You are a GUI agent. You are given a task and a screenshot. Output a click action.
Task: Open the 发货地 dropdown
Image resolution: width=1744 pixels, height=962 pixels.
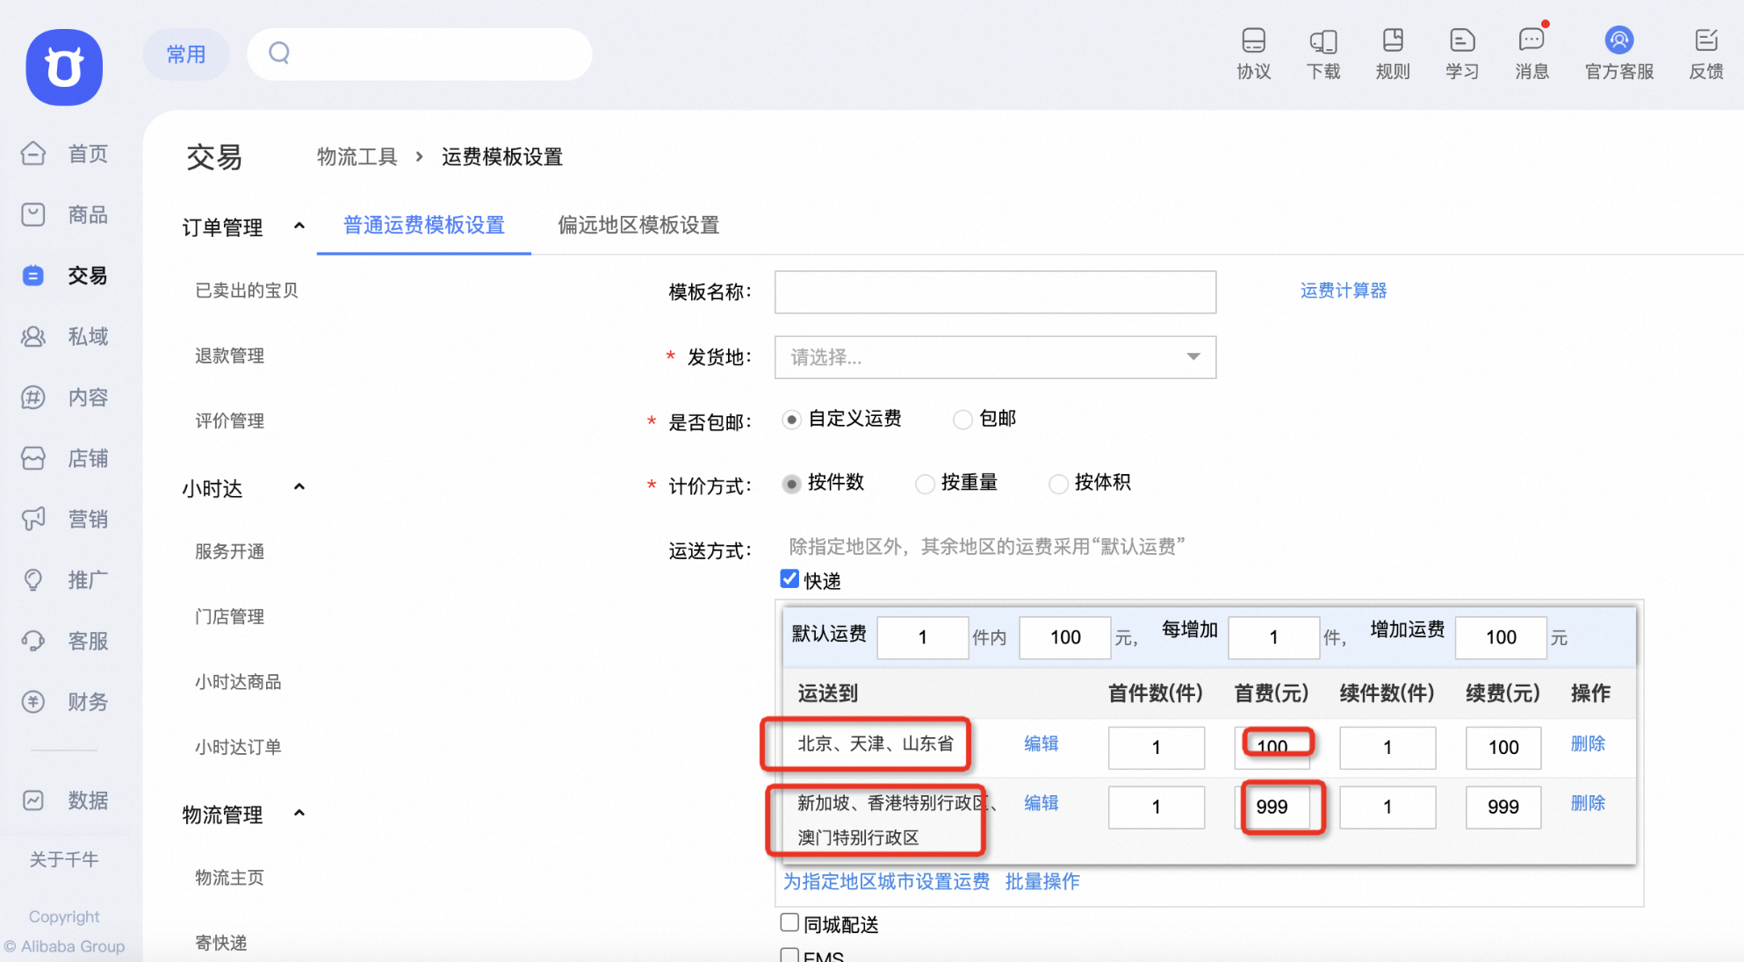click(x=995, y=357)
